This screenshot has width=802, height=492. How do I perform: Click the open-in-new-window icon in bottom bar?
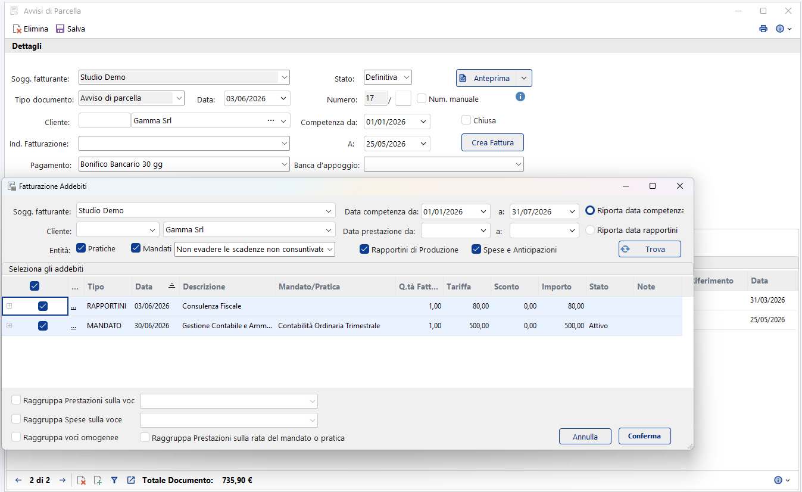(x=131, y=480)
